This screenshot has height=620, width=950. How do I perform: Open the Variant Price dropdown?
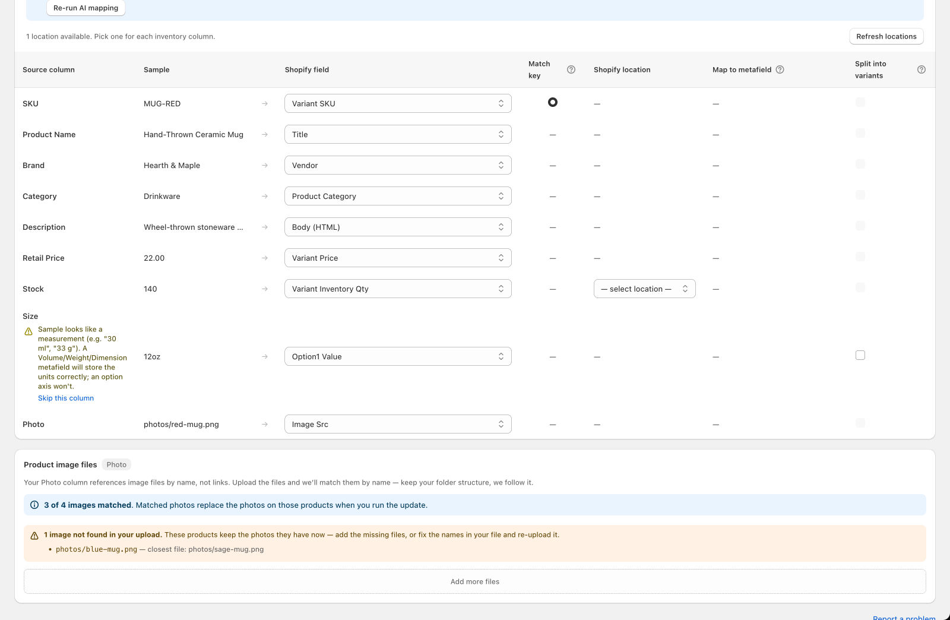point(398,258)
